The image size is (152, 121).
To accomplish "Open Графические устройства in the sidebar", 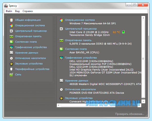I will point(31,47).
